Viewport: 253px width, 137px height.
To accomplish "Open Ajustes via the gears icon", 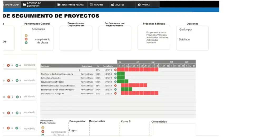I will coord(113,5).
